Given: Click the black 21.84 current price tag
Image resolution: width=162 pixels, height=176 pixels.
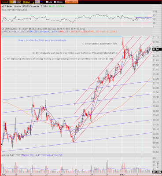Looking at the screenshot, I should click(x=157, y=49).
